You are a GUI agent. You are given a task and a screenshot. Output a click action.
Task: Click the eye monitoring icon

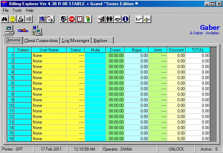pyautogui.click(x=63, y=19)
